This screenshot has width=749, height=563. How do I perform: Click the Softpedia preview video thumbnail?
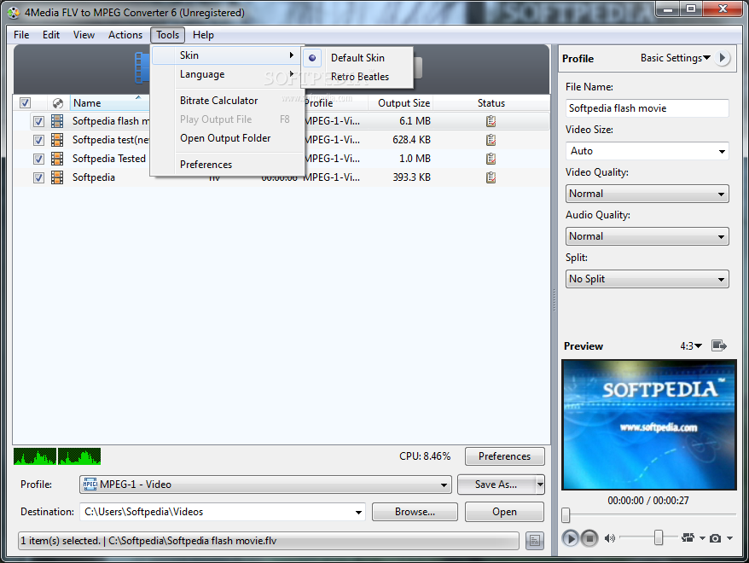[x=649, y=425]
